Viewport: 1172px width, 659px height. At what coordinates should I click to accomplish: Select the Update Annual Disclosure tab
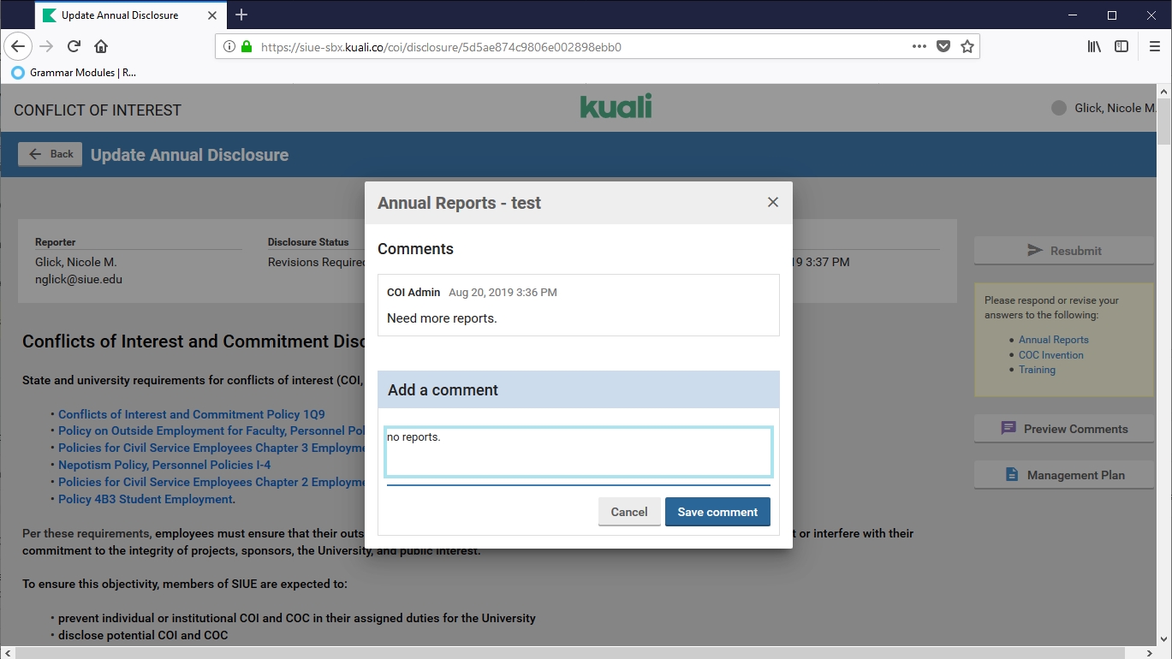click(120, 15)
